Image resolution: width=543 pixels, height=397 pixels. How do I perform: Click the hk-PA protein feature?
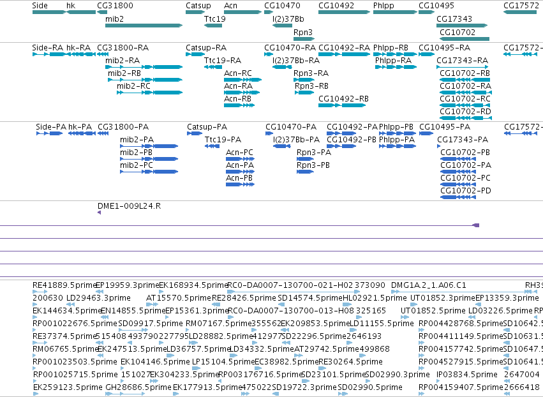pyautogui.click(x=82, y=133)
